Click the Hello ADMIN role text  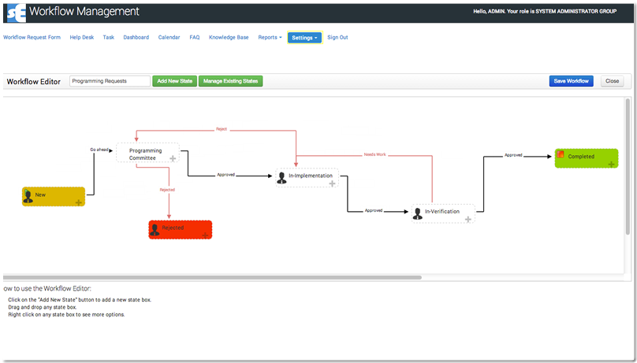click(x=545, y=11)
